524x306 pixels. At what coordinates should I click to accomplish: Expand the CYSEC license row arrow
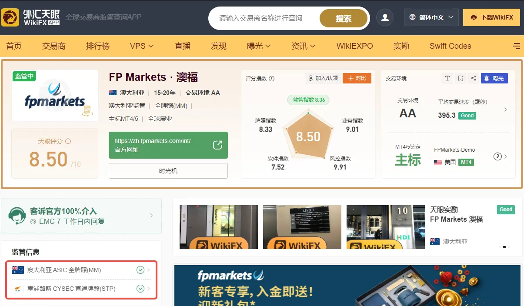149,289
